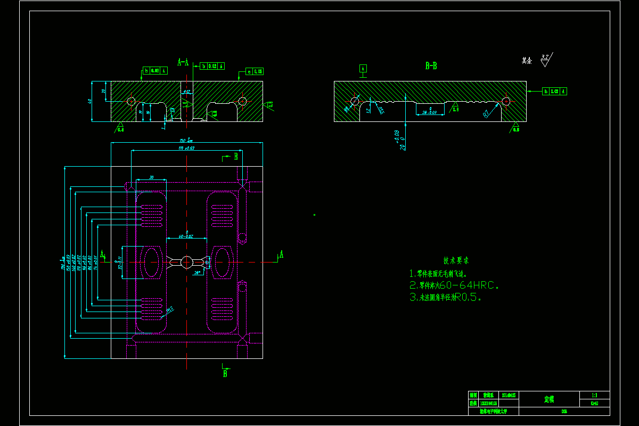
Task: Select the 20° angle dimension near gate
Action: [x=197, y=272]
